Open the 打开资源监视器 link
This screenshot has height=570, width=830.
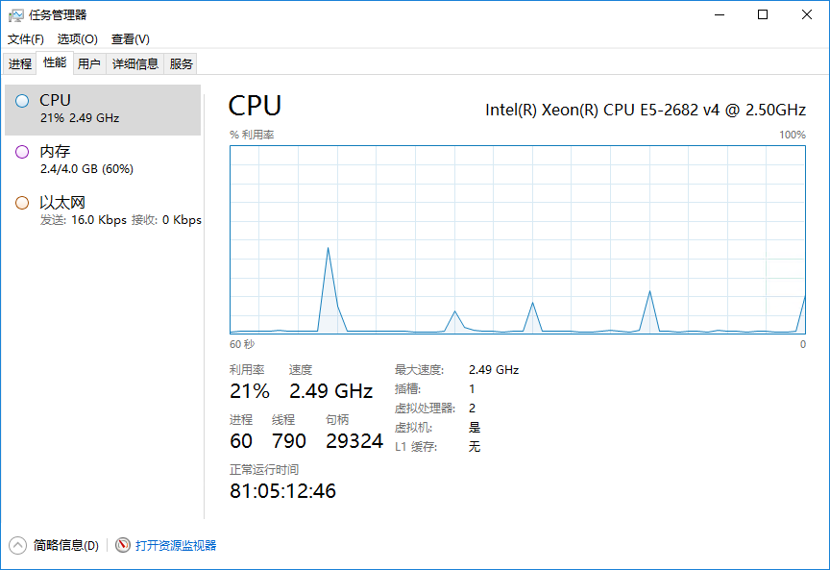pyautogui.click(x=176, y=545)
